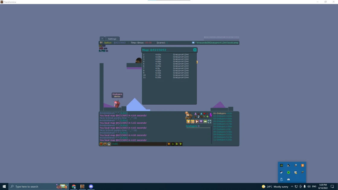Image resolution: width=338 pixels, height=190 pixels.
Task: Click the Type here to search box
Action: [x=39, y=187]
